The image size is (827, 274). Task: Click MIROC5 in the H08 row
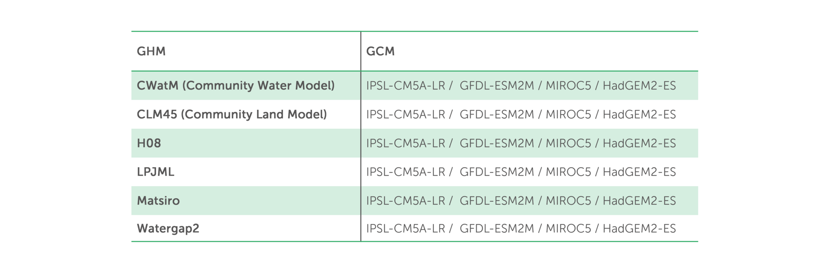coord(569,143)
